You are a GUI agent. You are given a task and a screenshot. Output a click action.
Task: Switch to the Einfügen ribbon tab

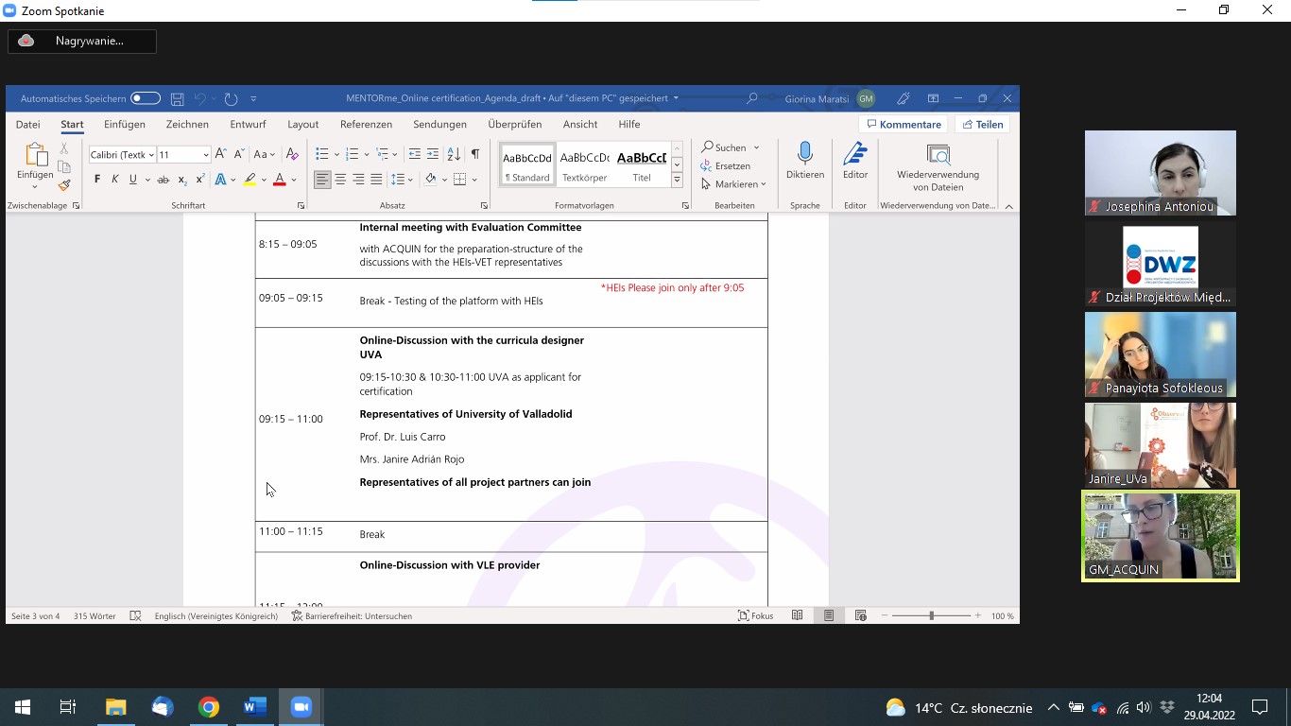click(125, 124)
